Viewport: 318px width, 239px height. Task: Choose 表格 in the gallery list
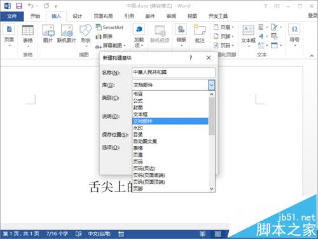point(170,148)
